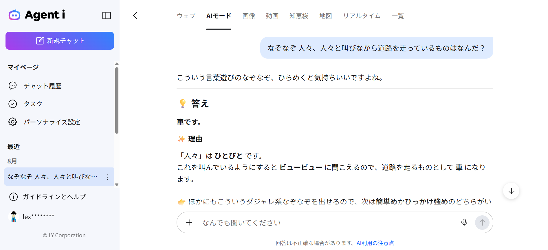Click the plus attachment icon in input
Image resolution: width=548 pixels, height=250 pixels.
[x=189, y=223]
